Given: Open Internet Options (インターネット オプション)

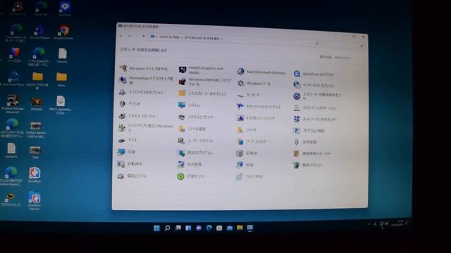Looking at the screenshot, I should [x=314, y=85].
